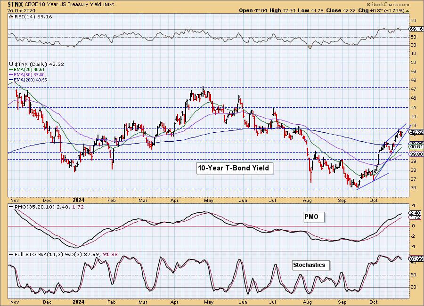Click the RSI(14) 69.16 indicator label
The height and width of the screenshot is (306, 424).
[x=33, y=17]
